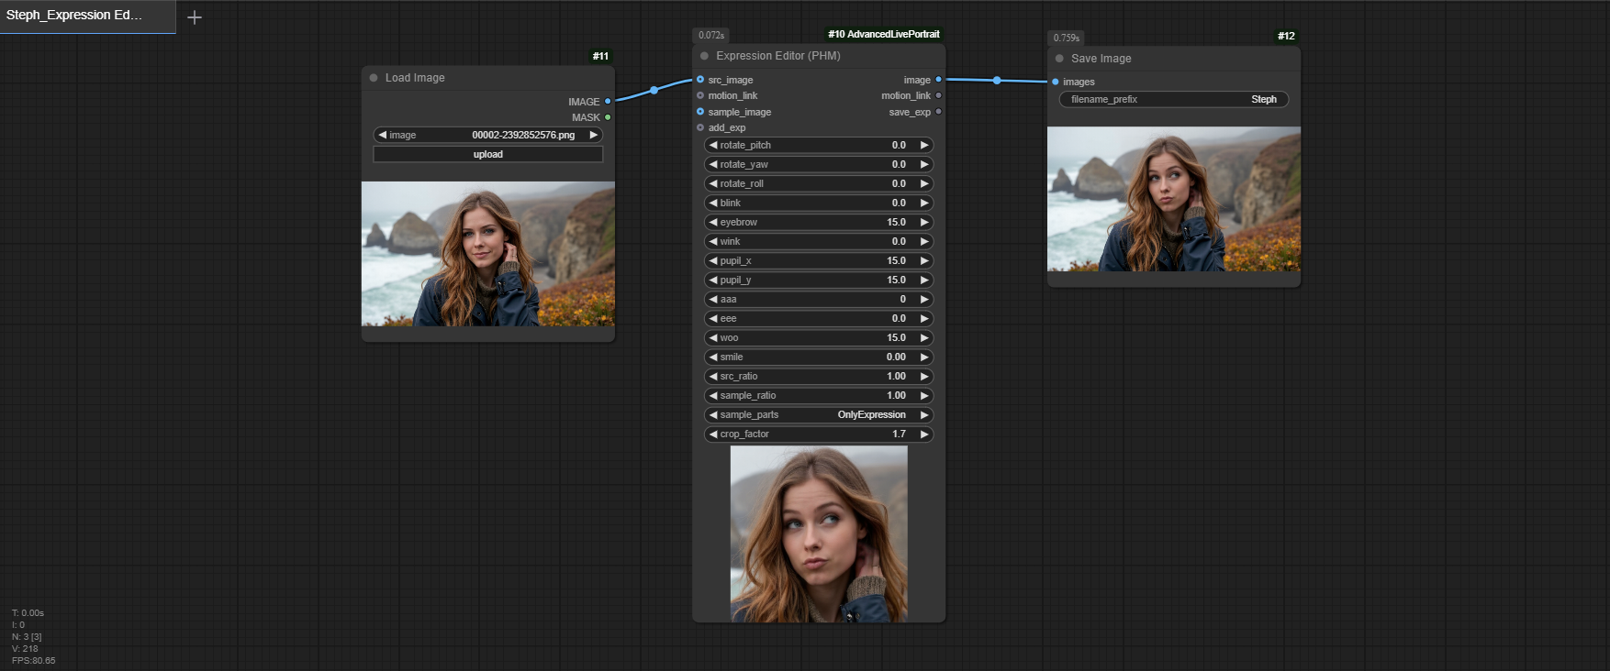Click the smile slider field
The image size is (1610, 671).
[x=818, y=357]
